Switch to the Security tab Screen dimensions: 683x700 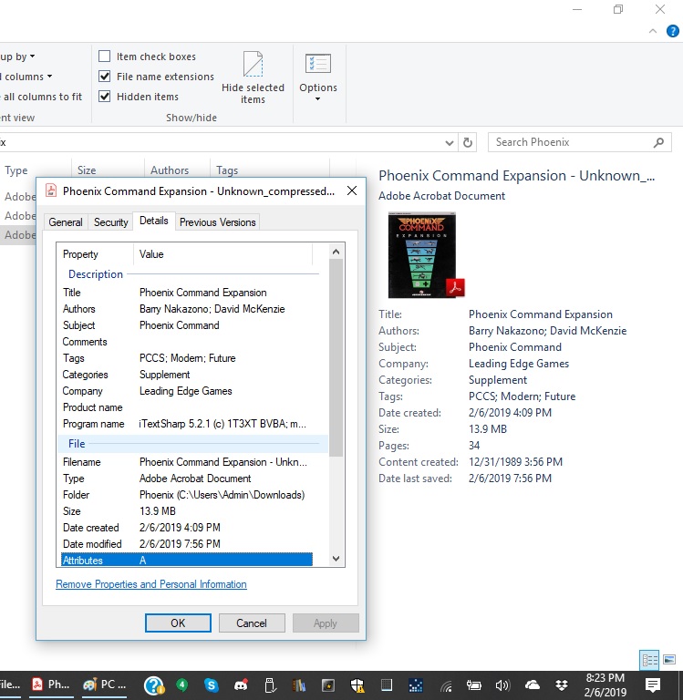pyautogui.click(x=110, y=221)
